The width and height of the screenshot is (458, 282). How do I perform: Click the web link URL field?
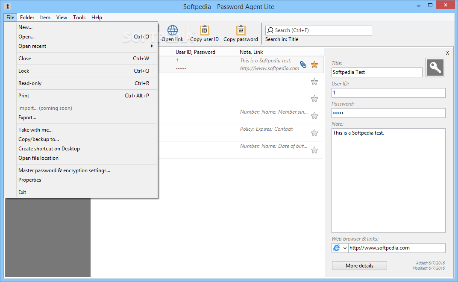pyautogui.click(x=396, y=248)
